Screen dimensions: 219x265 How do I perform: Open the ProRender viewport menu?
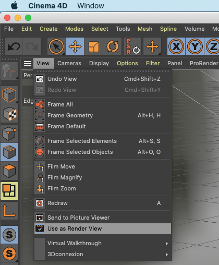204,63
